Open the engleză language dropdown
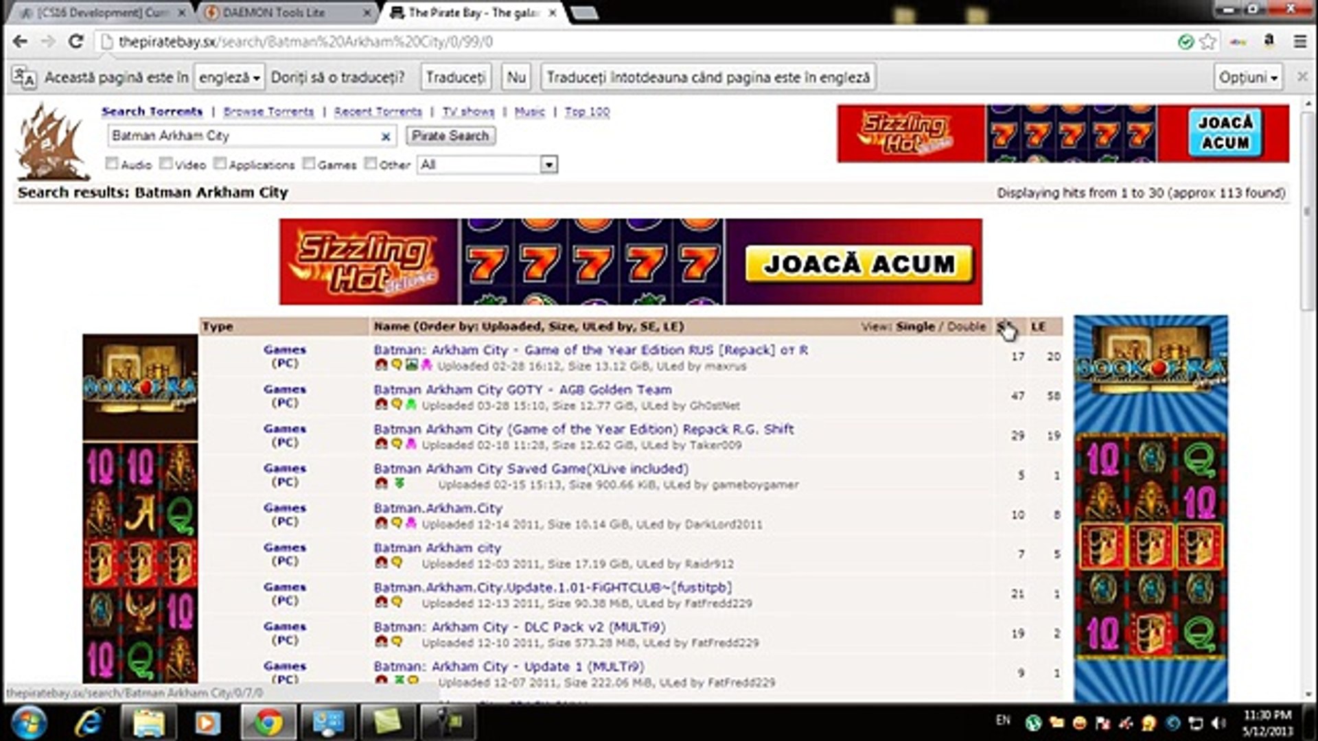The height and width of the screenshot is (741, 1318). click(229, 78)
